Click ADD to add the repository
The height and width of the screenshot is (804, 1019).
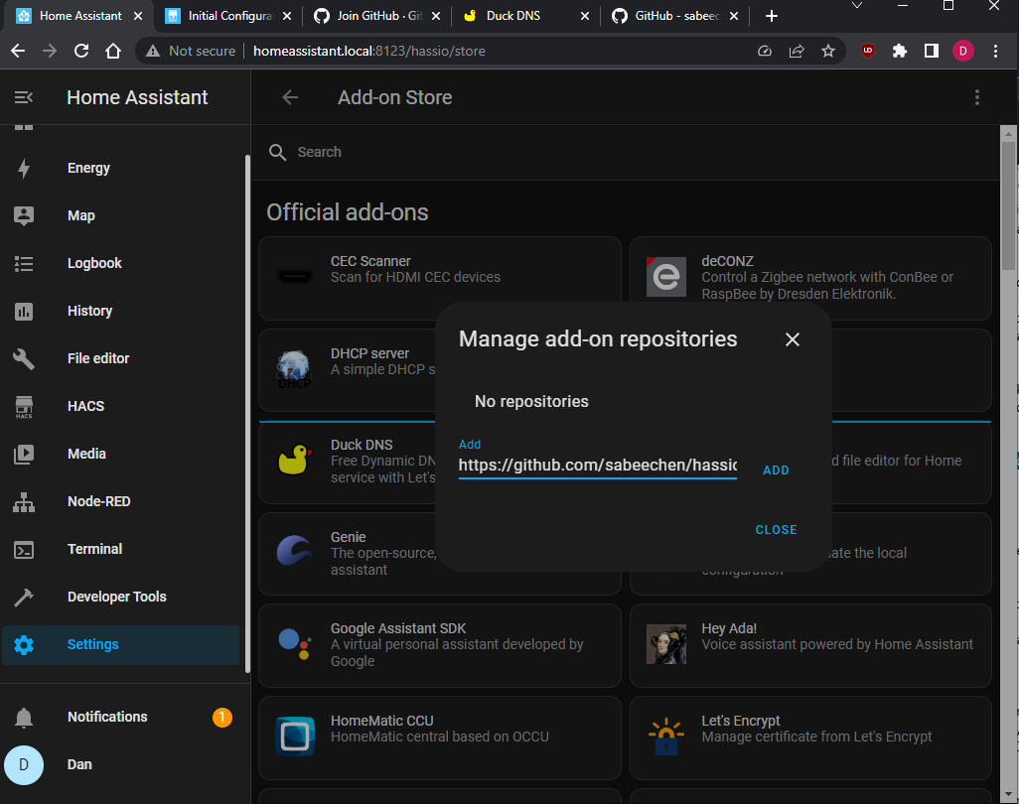pos(776,470)
